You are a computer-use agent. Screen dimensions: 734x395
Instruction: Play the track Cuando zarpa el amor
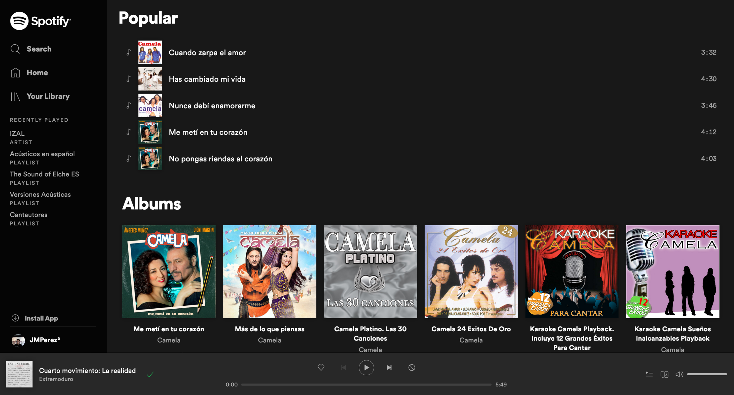[207, 53]
